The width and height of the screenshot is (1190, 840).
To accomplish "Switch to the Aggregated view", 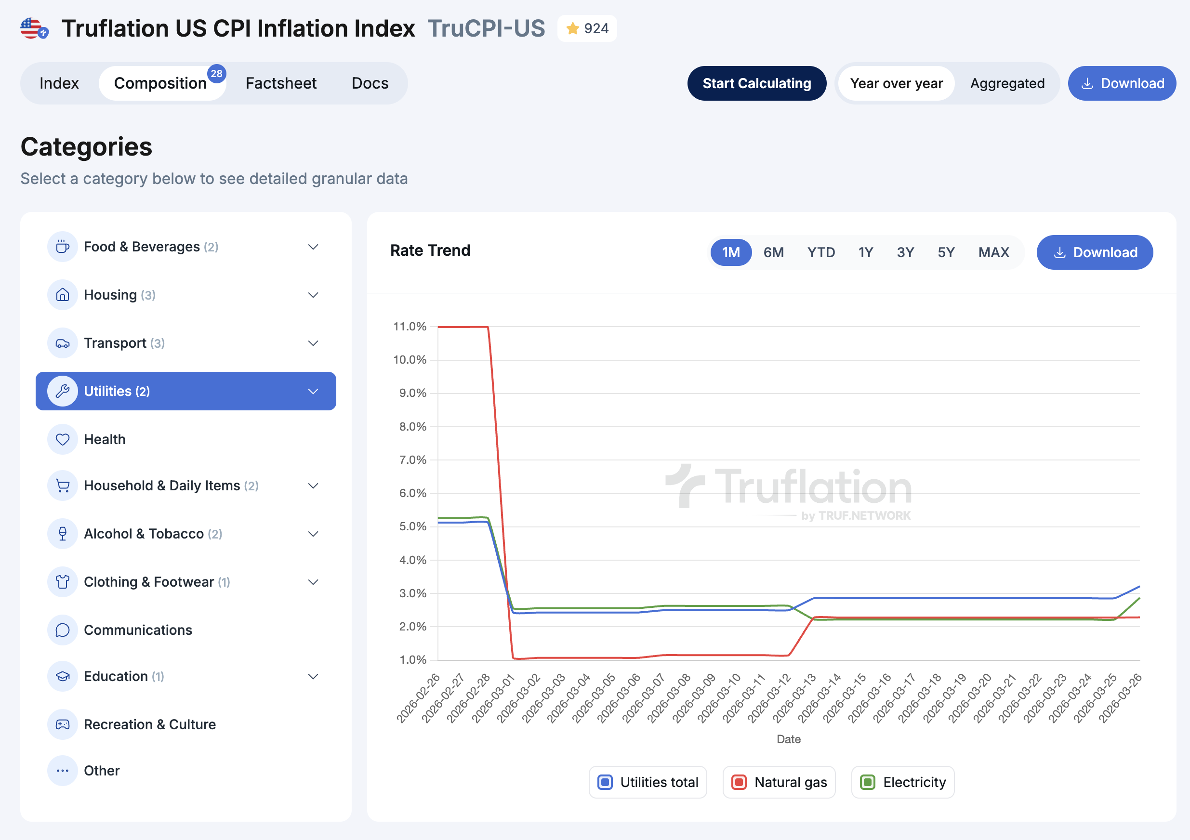I will (1006, 83).
